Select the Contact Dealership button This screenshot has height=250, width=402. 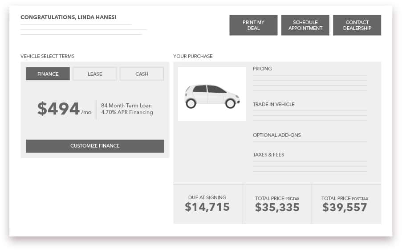357,25
